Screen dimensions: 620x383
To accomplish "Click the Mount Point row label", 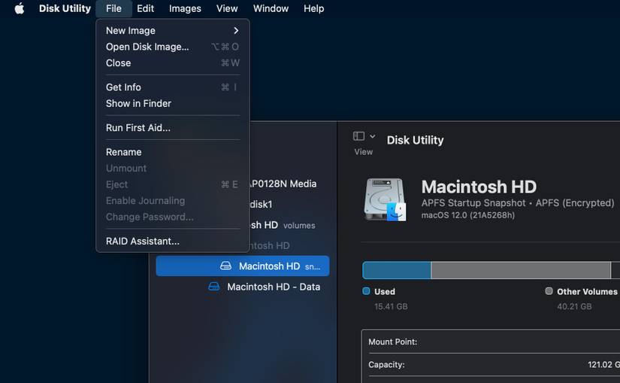I will point(392,342).
